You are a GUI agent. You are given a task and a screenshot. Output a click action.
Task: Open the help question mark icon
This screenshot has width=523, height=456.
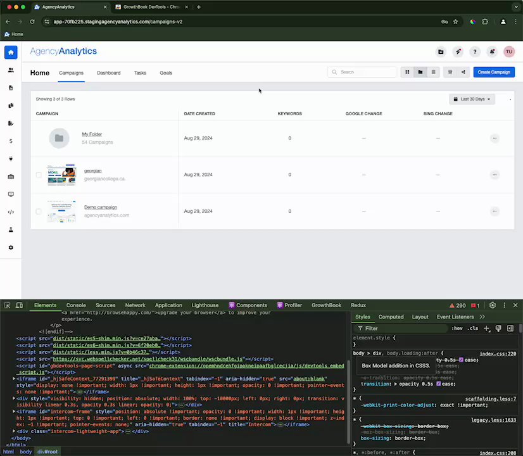coord(475,52)
